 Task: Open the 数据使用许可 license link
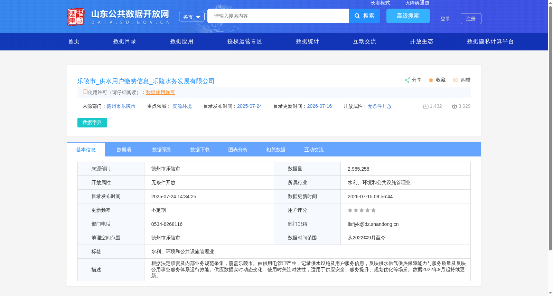tap(160, 92)
